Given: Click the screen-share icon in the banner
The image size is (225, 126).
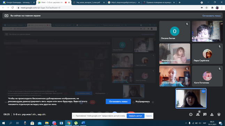Looking at the screenshot, I should [7, 16].
